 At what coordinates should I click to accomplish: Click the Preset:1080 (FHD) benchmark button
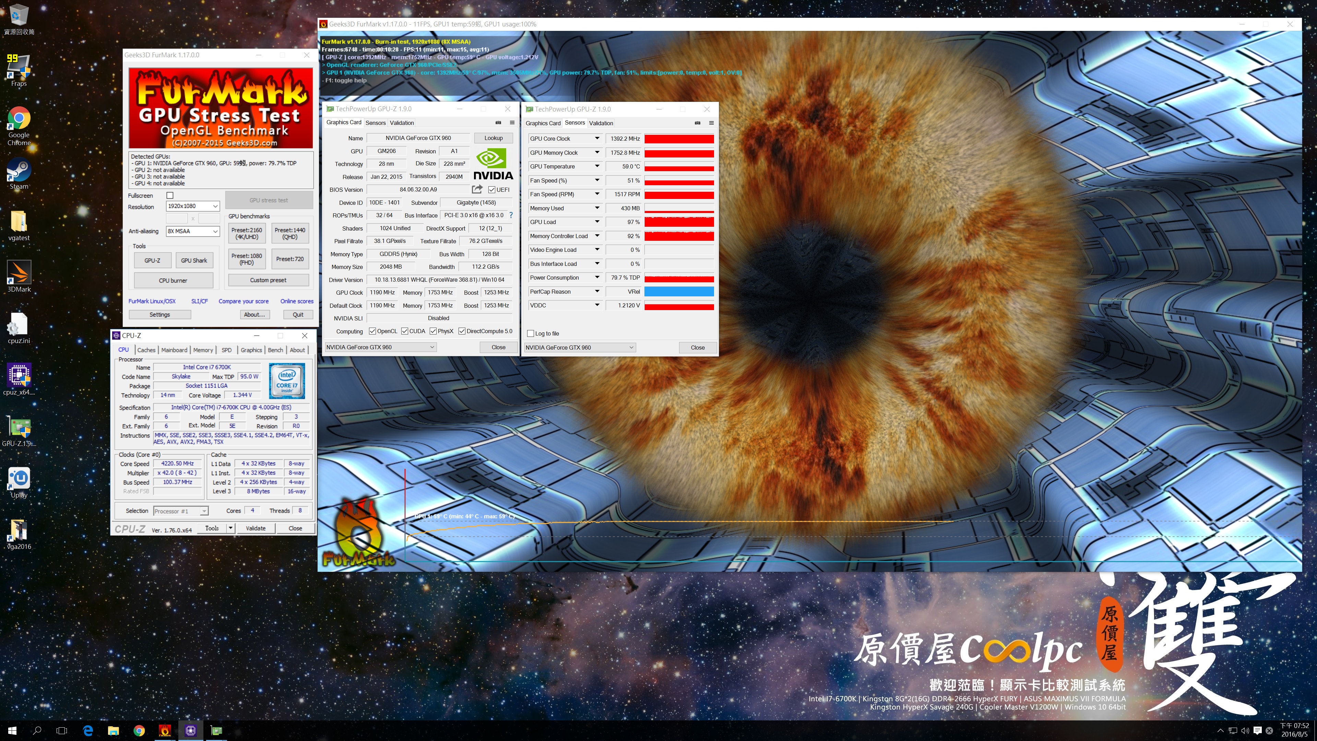click(x=247, y=259)
